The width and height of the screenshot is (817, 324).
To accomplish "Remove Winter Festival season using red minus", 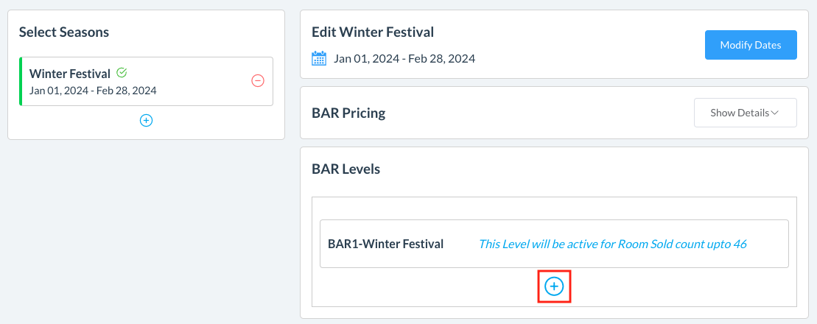I will click(258, 81).
